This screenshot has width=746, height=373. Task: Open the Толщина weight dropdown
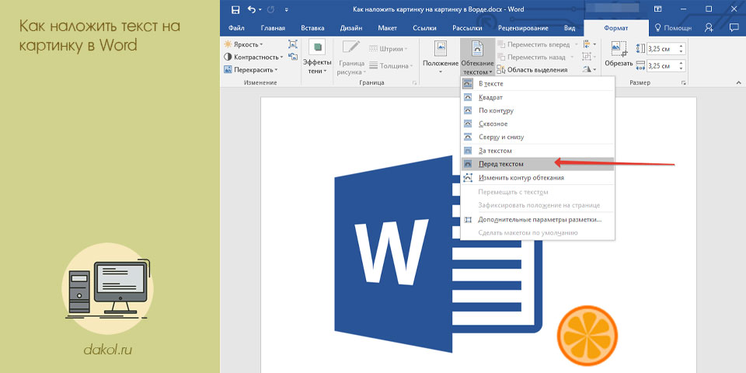(x=392, y=66)
